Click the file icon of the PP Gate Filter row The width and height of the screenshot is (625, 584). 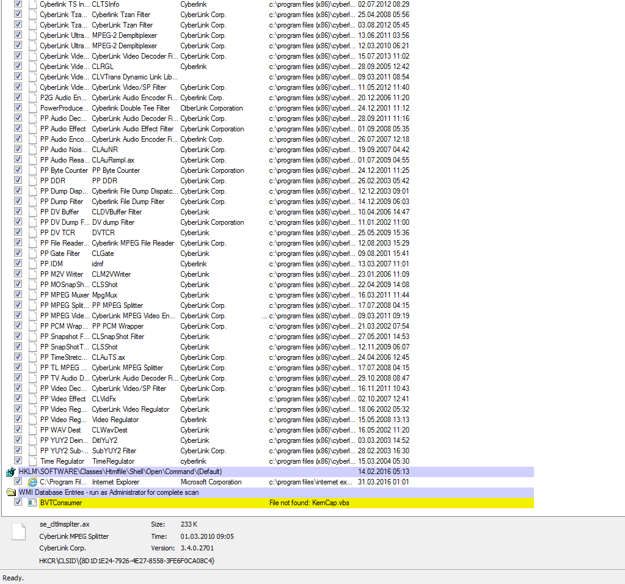[32, 254]
